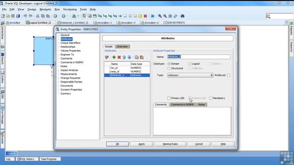This screenshot has height=165, width=294.
Task: Open the Type dropdown showing Unknown
Action: 190,75
